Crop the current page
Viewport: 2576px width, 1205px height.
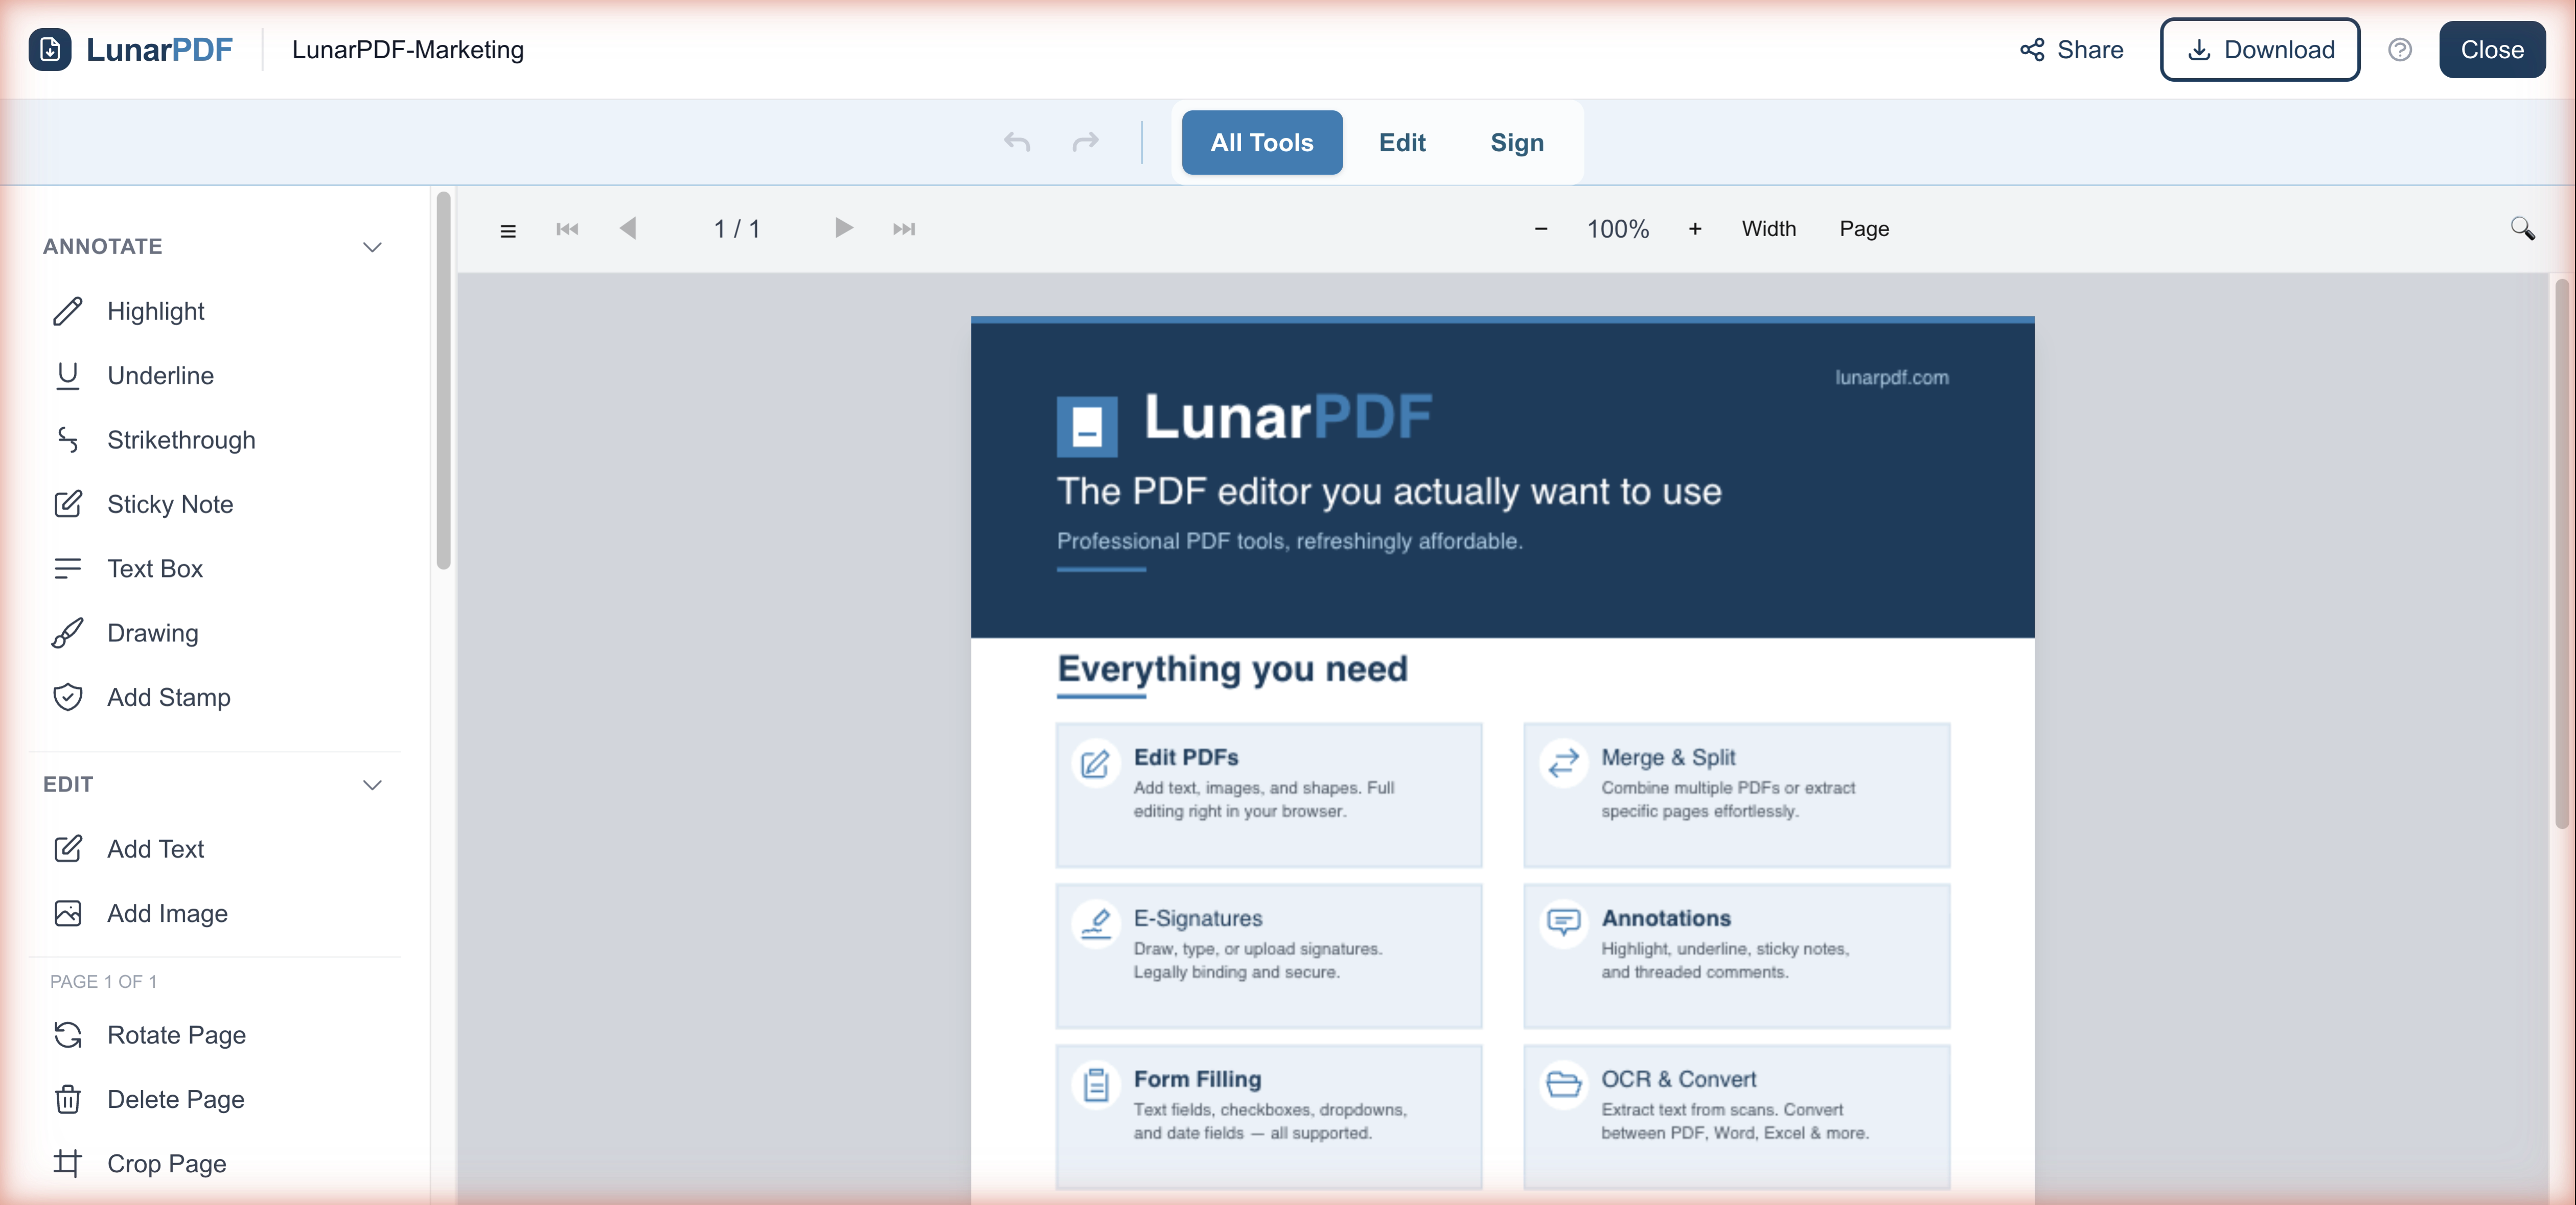(168, 1163)
